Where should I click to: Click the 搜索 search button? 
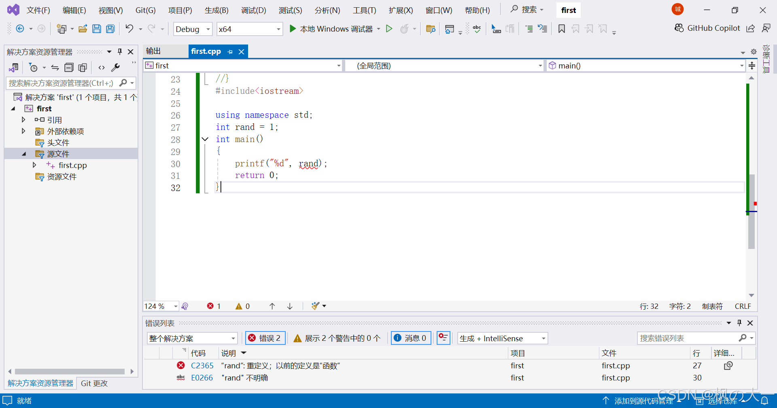pyautogui.click(x=527, y=9)
